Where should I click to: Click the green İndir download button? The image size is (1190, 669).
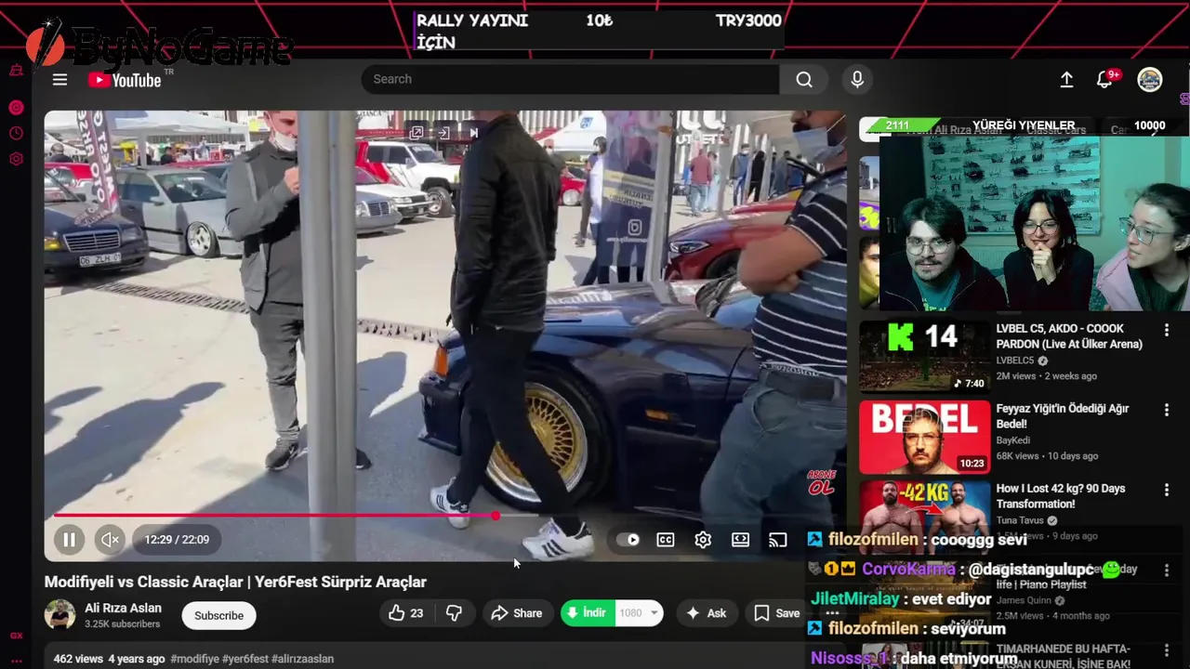click(x=587, y=613)
